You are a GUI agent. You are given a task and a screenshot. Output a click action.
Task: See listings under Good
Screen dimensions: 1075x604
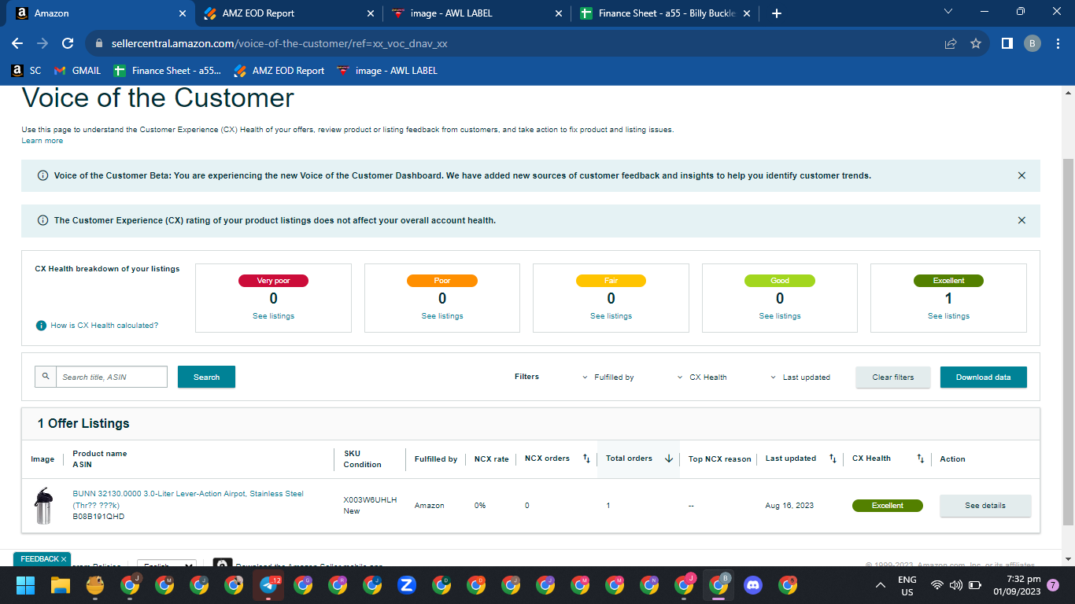pyautogui.click(x=780, y=316)
